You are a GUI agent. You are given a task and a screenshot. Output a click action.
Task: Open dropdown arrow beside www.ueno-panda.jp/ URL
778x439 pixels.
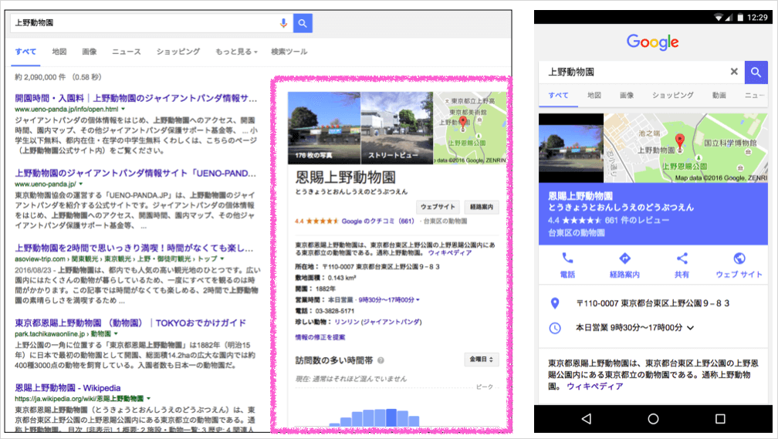pyautogui.click(x=81, y=184)
